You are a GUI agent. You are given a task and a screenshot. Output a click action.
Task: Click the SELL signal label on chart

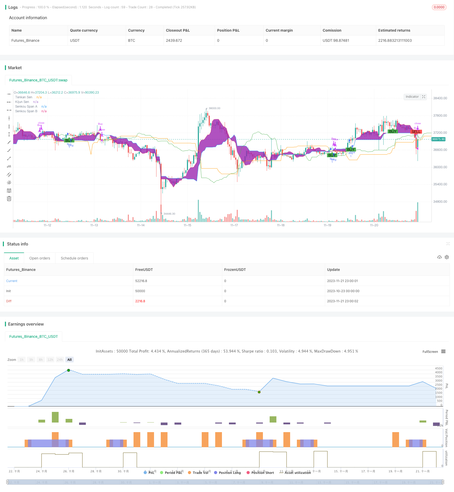[416, 132]
